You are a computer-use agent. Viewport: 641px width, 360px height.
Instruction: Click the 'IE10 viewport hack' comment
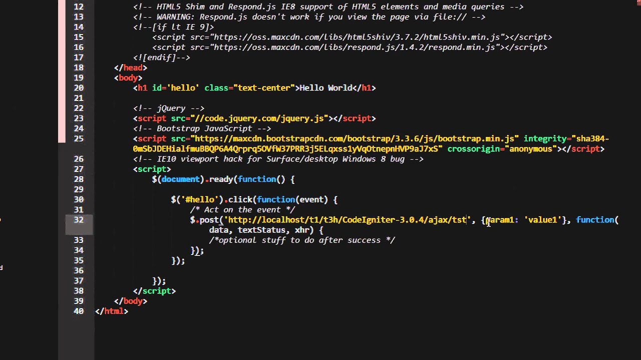tap(278, 159)
